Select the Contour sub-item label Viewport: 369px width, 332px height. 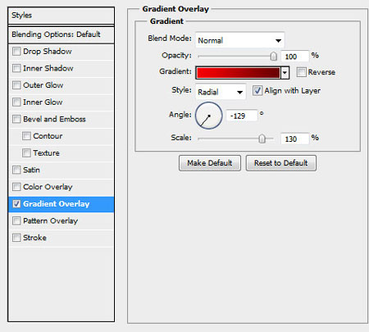coord(48,136)
